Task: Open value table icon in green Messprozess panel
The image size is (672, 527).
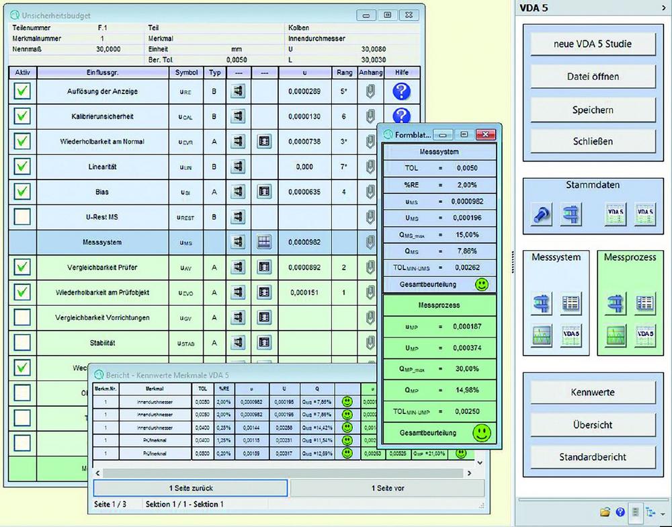Action: pos(644,303)
